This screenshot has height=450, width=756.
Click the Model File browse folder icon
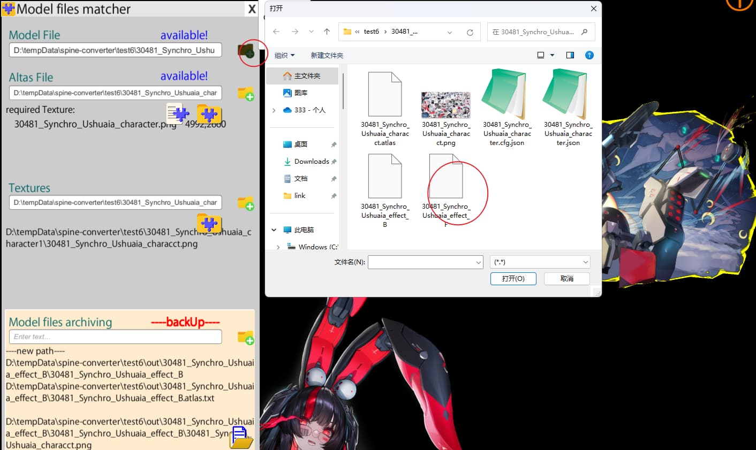pos(246,51)
